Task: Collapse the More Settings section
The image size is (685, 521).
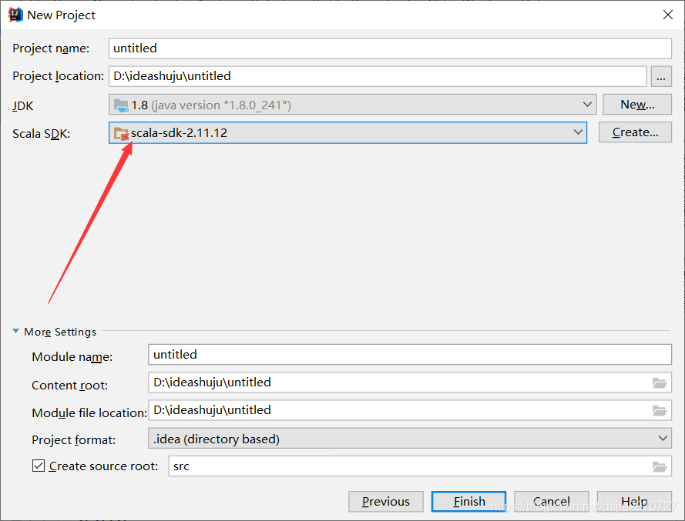Action: pos(15,332)
